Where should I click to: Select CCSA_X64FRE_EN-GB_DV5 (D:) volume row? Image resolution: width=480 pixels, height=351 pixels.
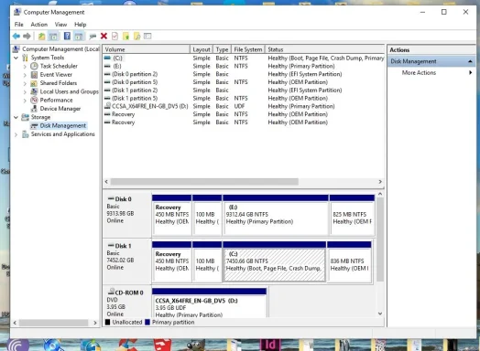coord(244,106)
